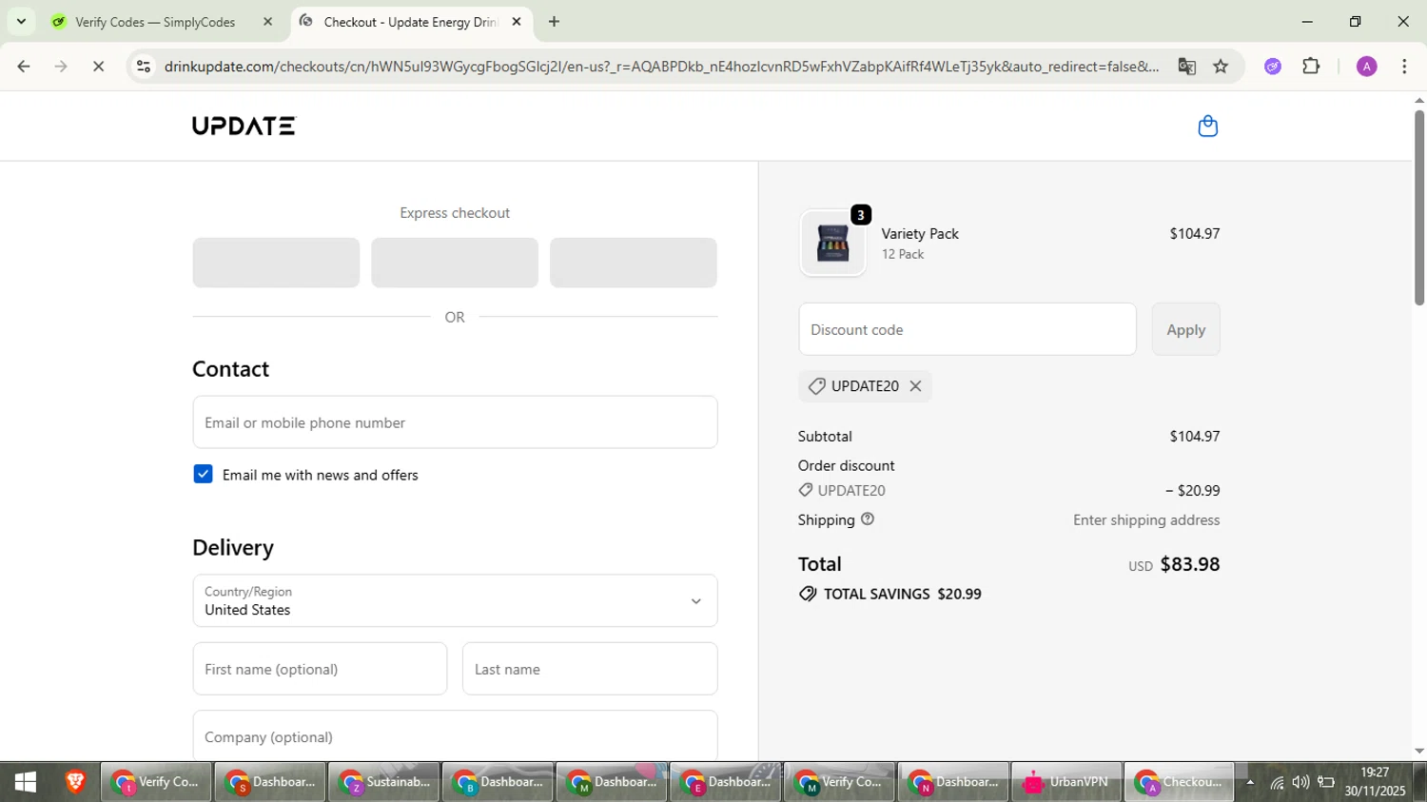The height and width of the screenshot is (802, 1427).
Task: Stop the page from loading
Action: pos(98,67)
